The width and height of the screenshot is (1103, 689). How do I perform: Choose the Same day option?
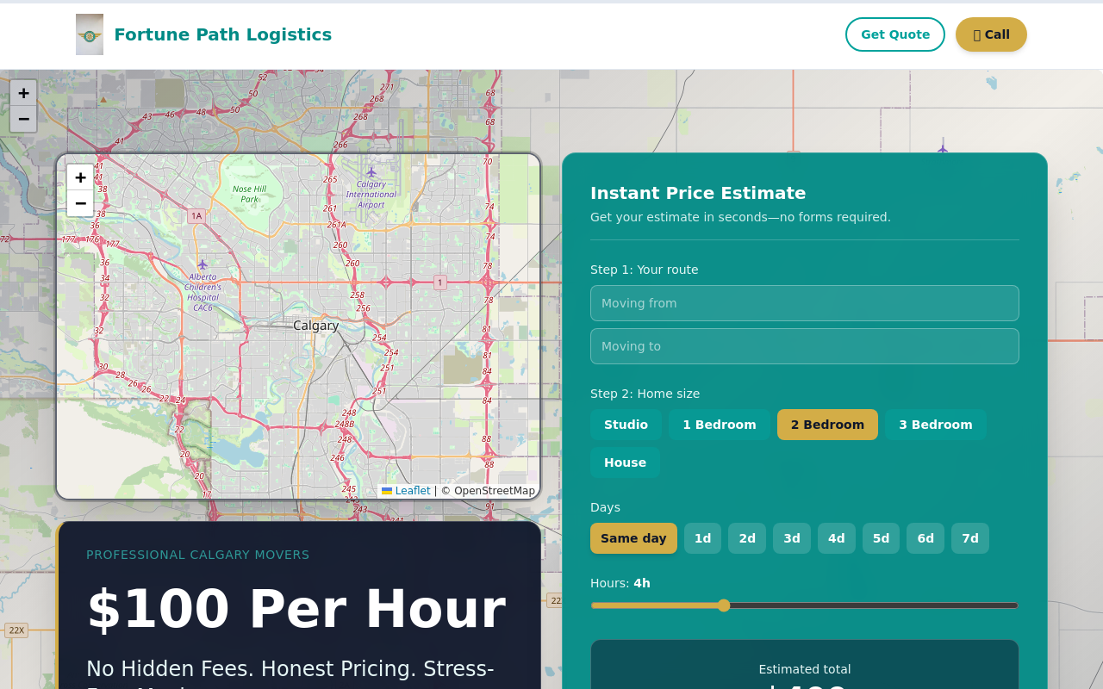coord(633,538)
